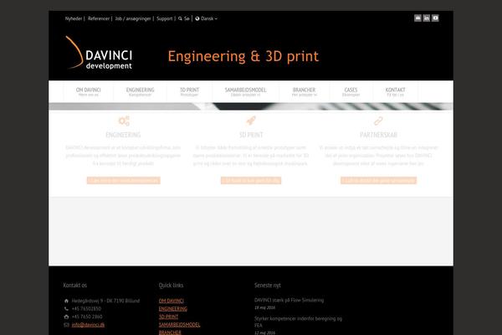Image resolution: width=502 pixels, height=335 pixels.
Task: Open the Support link
Action: point(165,18)
